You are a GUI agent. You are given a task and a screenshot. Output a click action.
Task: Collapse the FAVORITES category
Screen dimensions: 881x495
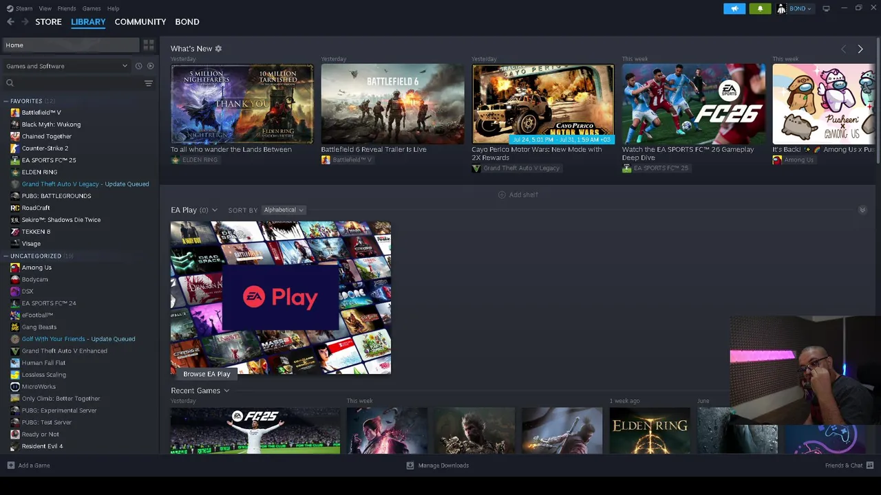6,101
